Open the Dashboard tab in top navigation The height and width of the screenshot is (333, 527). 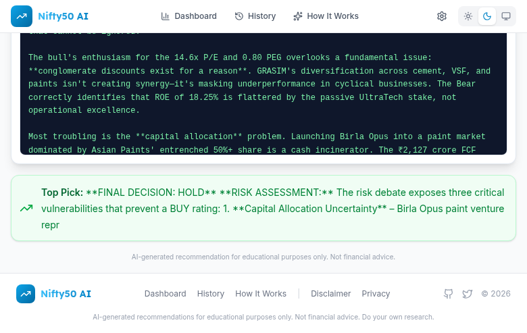click(189, 16)
